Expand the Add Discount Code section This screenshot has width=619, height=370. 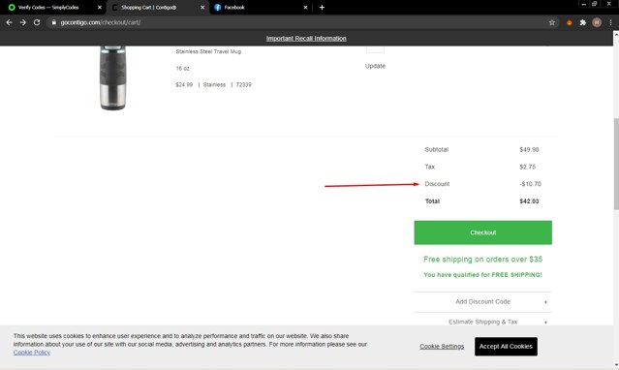(x=482, y=301)
